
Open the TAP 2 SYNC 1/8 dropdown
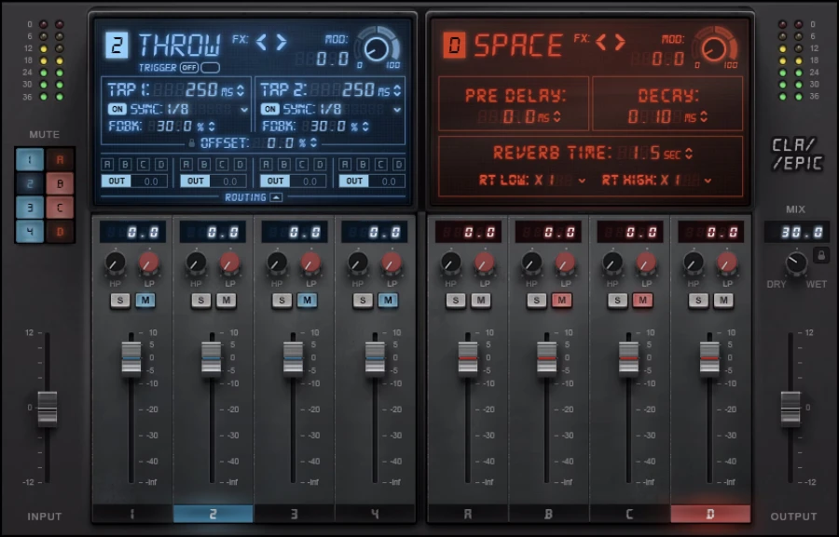click(397, 110)
